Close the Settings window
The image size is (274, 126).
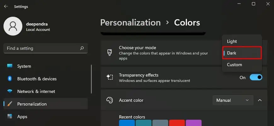(x=268, y=4)
